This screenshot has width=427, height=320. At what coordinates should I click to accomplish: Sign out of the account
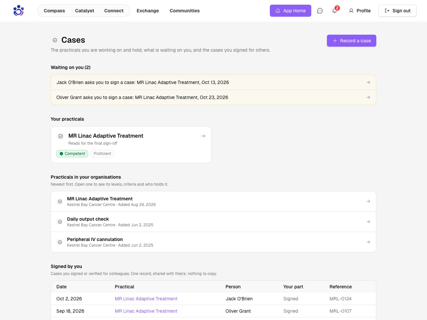click(x=397, y=11)
